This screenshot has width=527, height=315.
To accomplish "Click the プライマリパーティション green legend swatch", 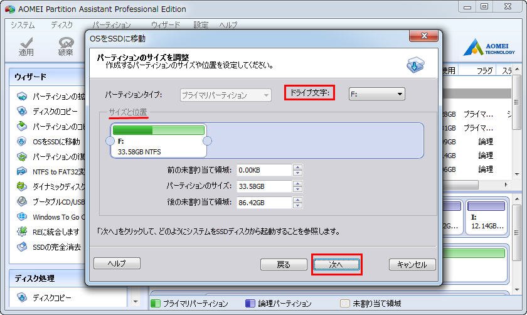I will pos(156,304).
